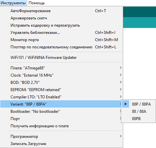Open the Clock "External 16 MHz" submenu

tap(61, 75)
